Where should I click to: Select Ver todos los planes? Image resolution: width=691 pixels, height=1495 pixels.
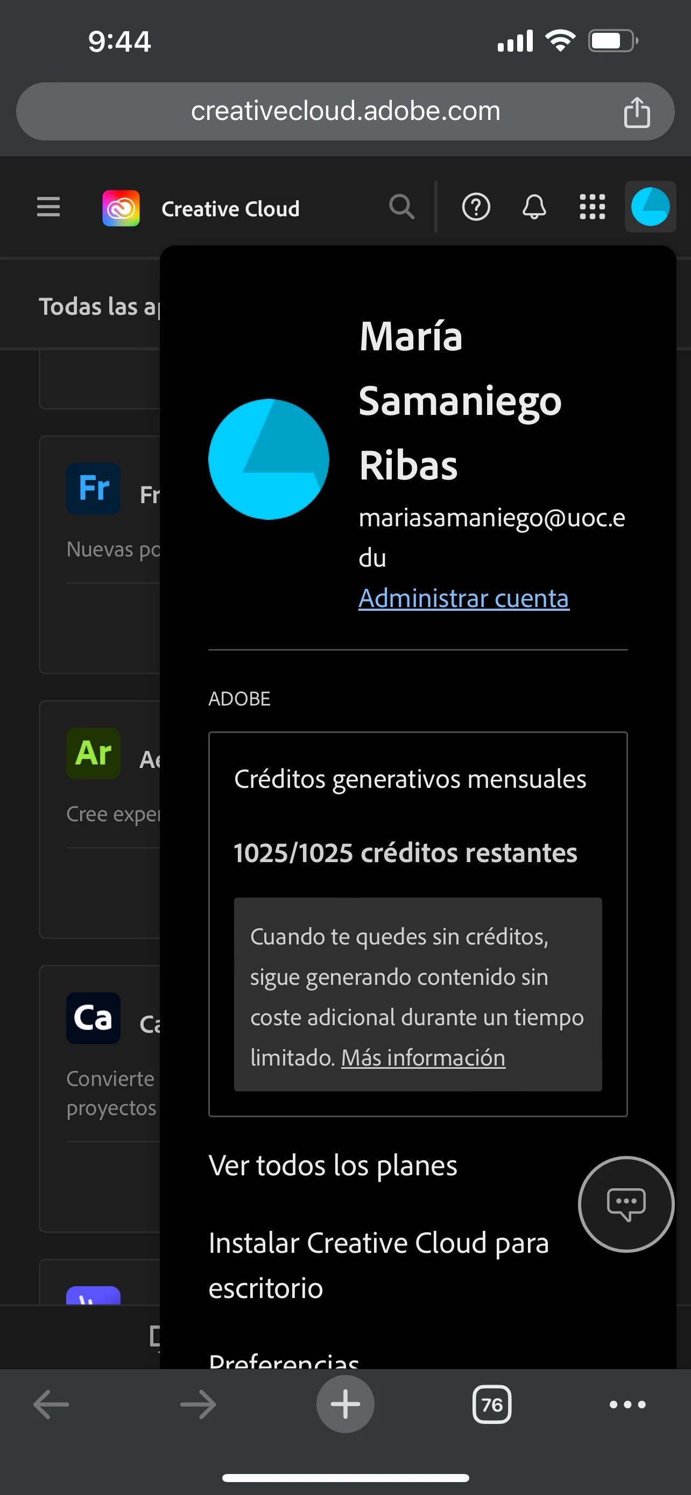[x=333, y=1165]
